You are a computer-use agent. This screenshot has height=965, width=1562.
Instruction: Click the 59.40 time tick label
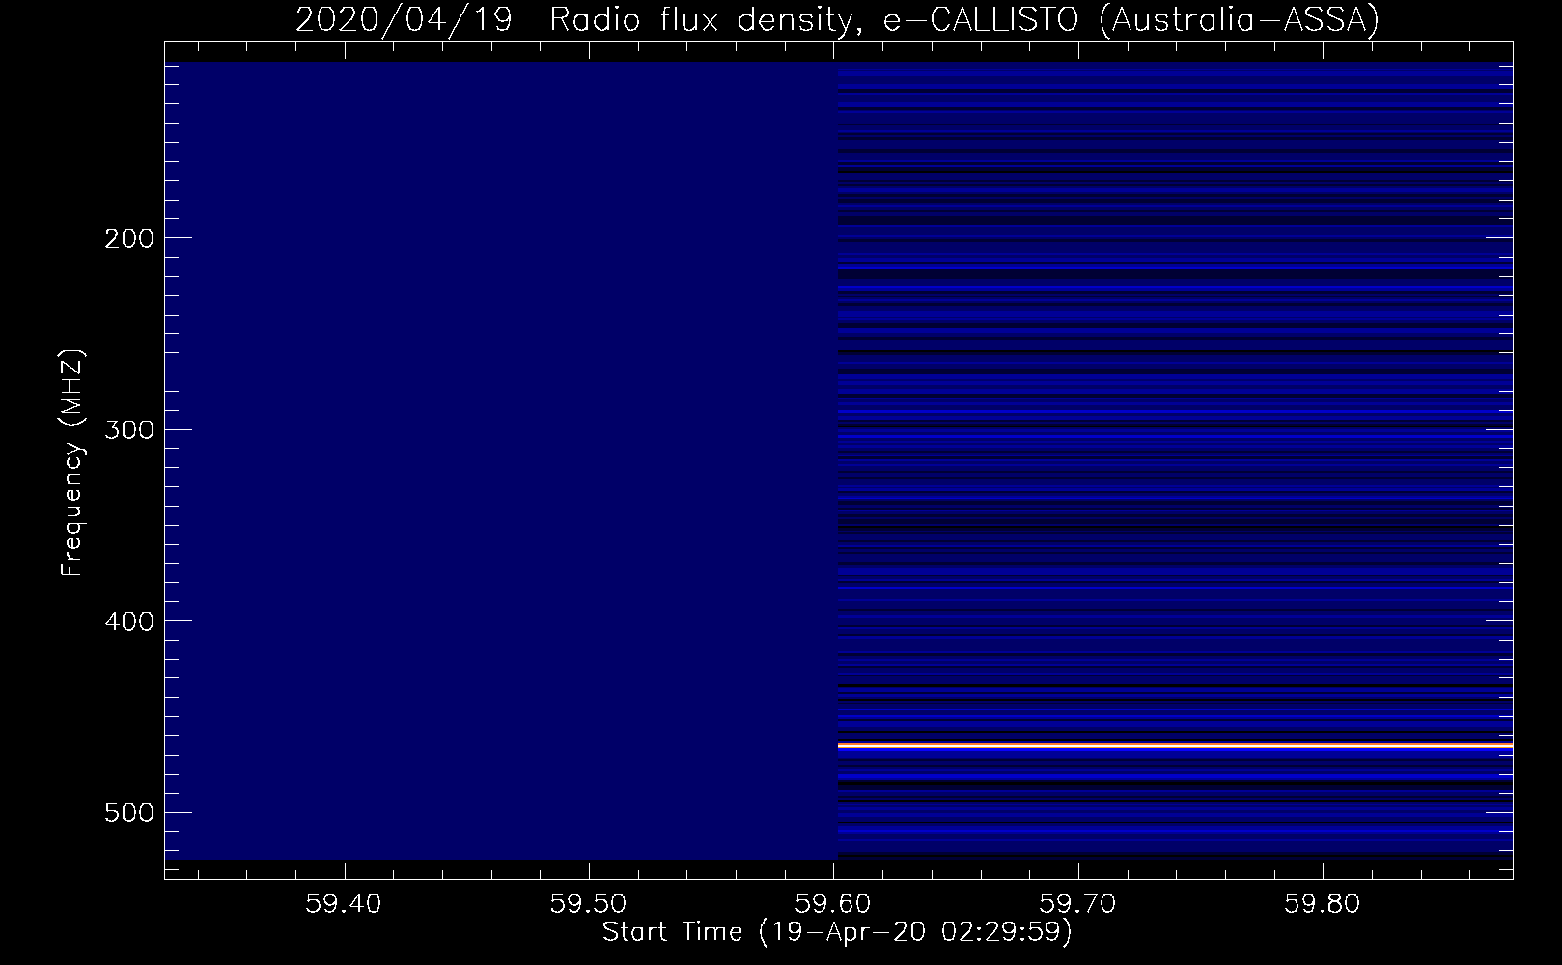[x=345, y=904]
